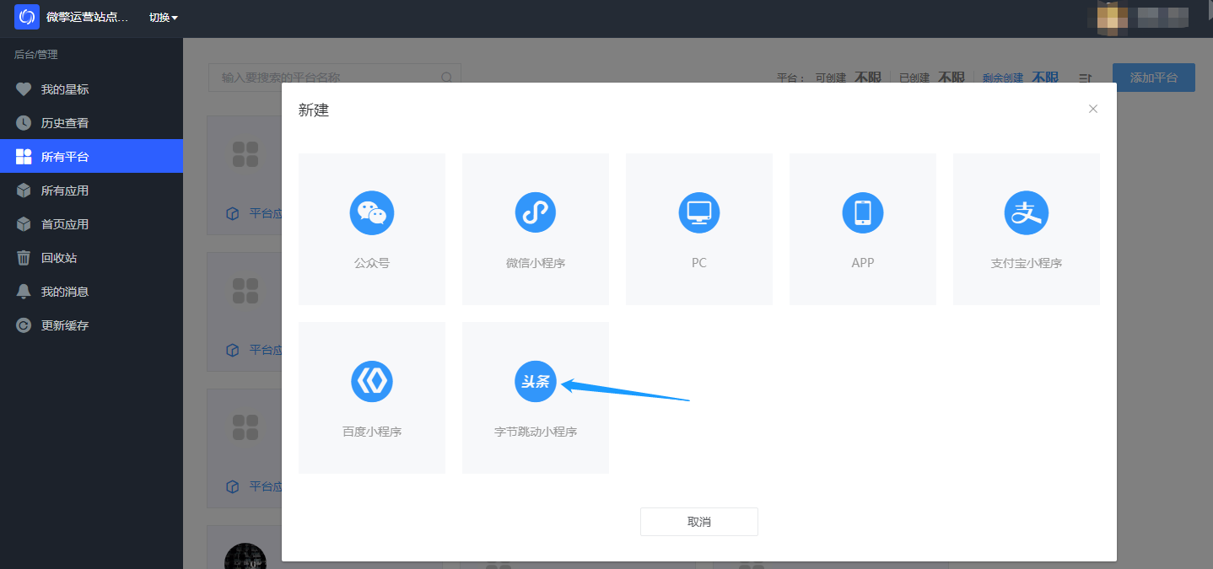Image resolution: width=1213 pixels, height=569 pixels.
Task: Open 我的星标 in sidebar
Action: 91,89
